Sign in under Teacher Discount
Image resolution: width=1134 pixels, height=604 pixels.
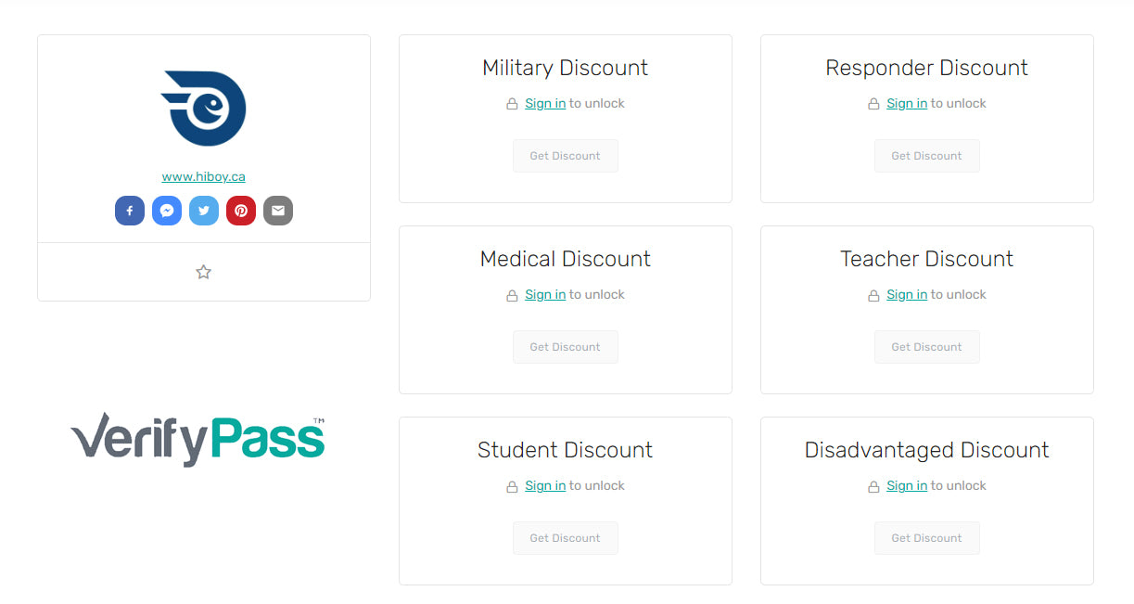[x=907, y=295]
